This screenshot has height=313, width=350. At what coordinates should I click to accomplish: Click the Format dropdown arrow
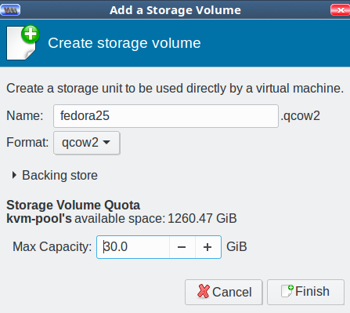pos(106,143)
